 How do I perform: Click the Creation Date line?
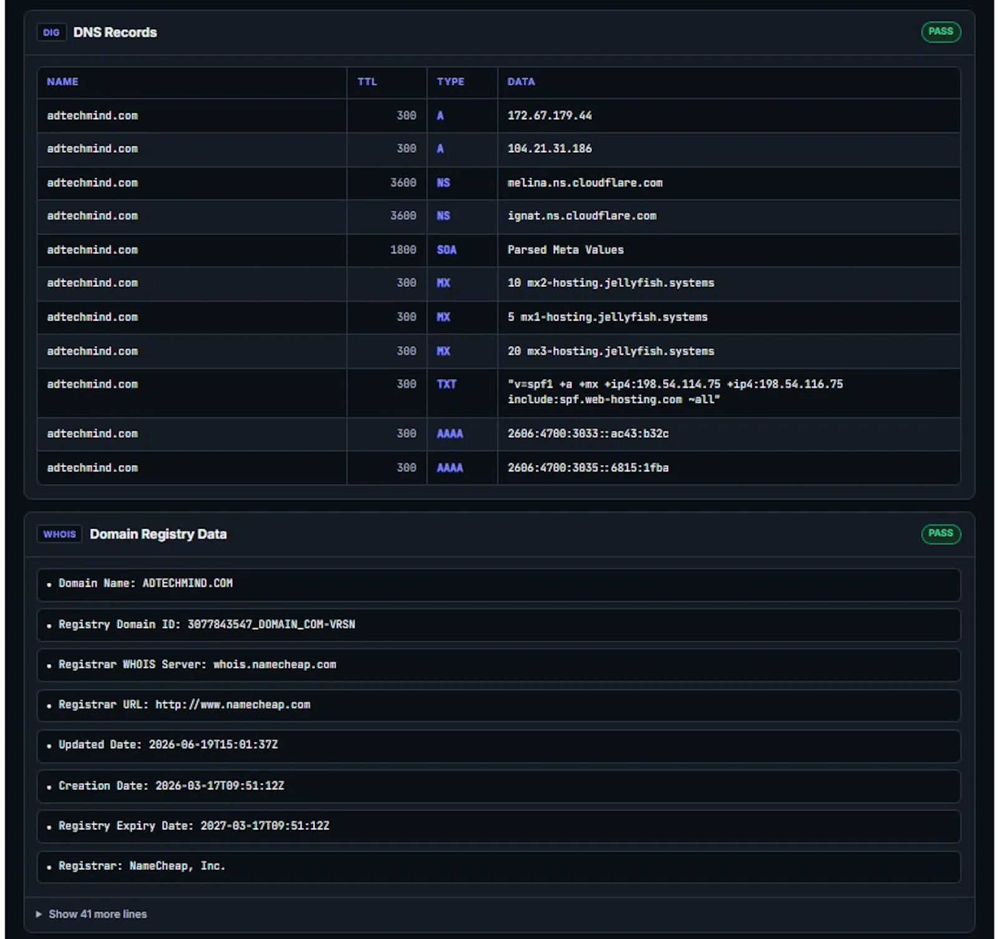pyautogui.click(x=498, y=786)
